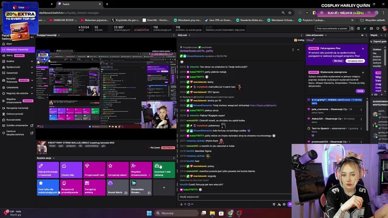The height and width of the screenshot is (218, 388).
Task: Open chat settings gear icon
Action: point(284,204)
